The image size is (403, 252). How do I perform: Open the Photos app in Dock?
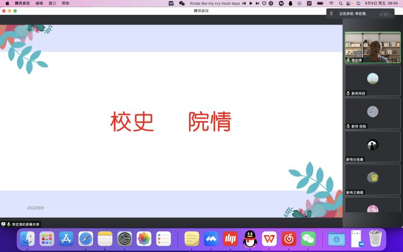pos(144,239)
